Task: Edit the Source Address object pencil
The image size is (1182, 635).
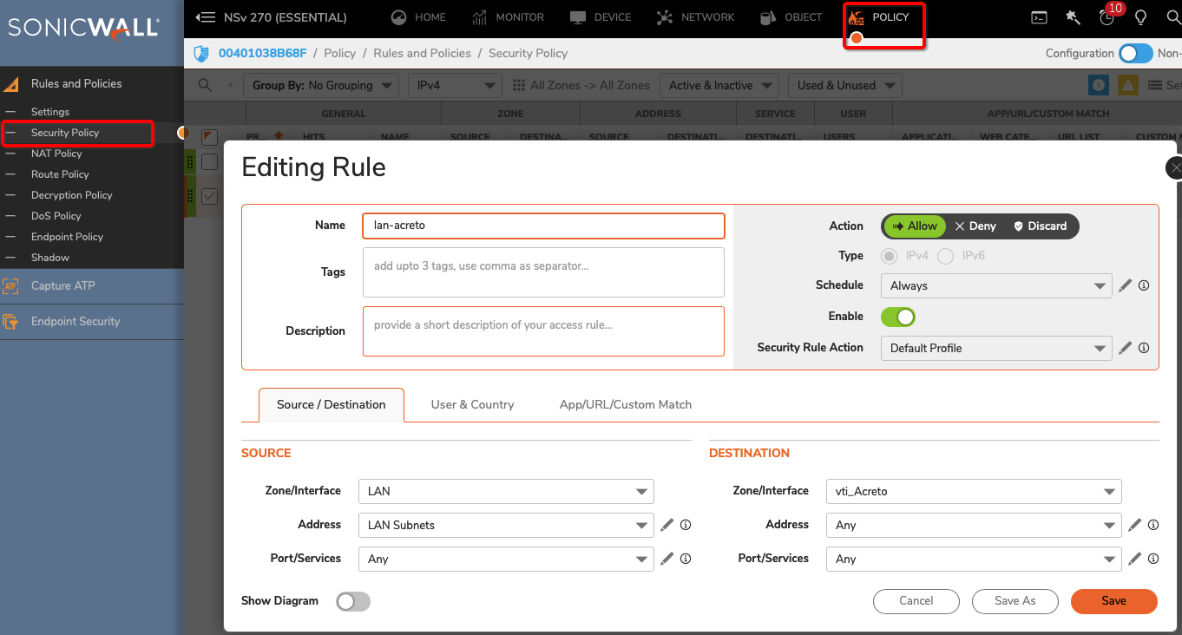Action: coord(667,525)
